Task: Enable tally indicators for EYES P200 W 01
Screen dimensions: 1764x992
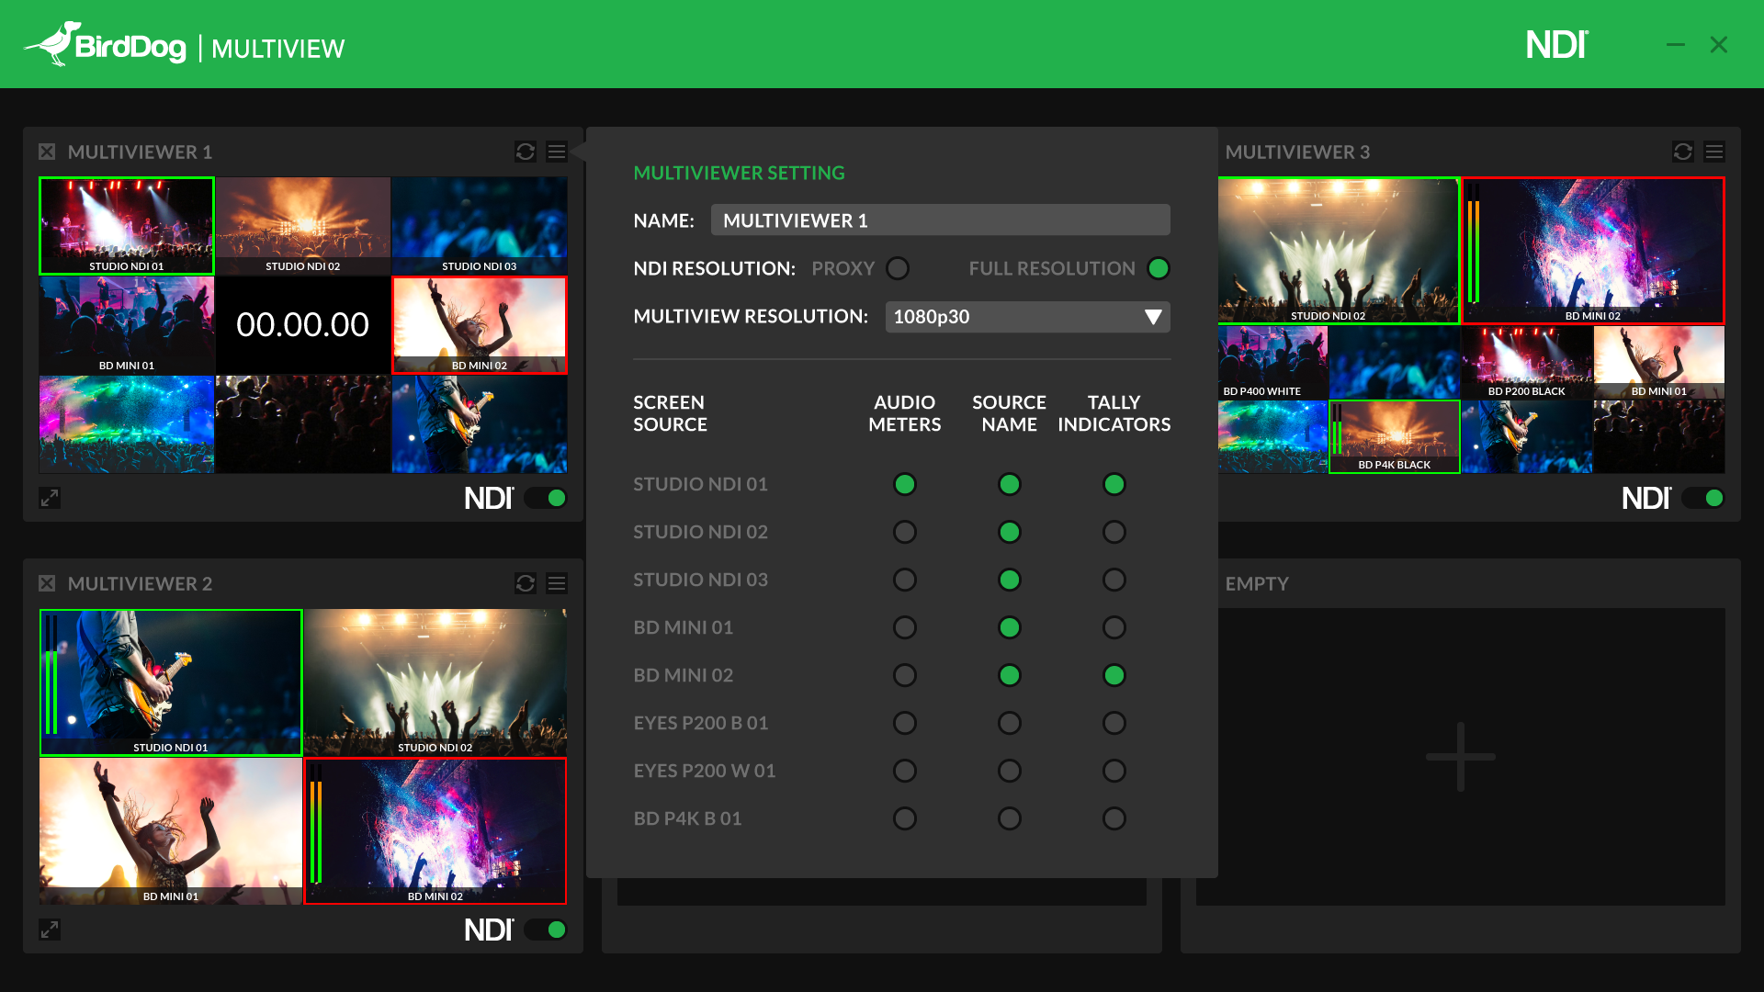Action: point(1114,771)
